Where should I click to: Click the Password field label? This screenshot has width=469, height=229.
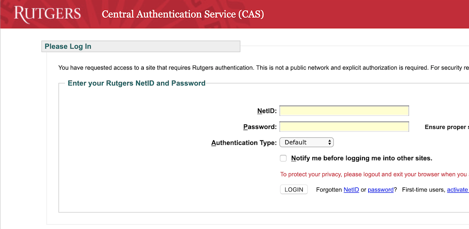pyautogui.click(x=260, y=127)
